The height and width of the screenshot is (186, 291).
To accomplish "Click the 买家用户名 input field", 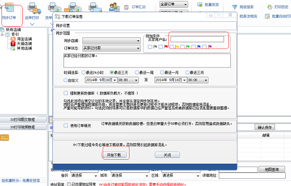I will 197,39.
